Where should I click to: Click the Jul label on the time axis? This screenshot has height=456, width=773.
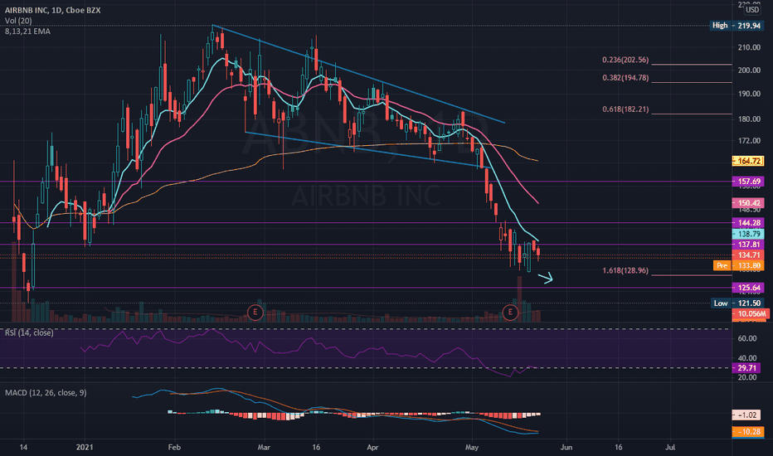click(x=670, y=447)
